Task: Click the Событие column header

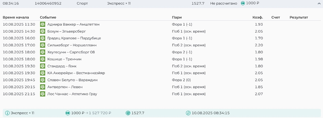Action: click(x=48, y=17)
